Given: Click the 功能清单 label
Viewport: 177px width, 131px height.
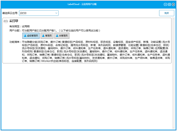Looking at the screenshot, I should (x=15, y=42).
